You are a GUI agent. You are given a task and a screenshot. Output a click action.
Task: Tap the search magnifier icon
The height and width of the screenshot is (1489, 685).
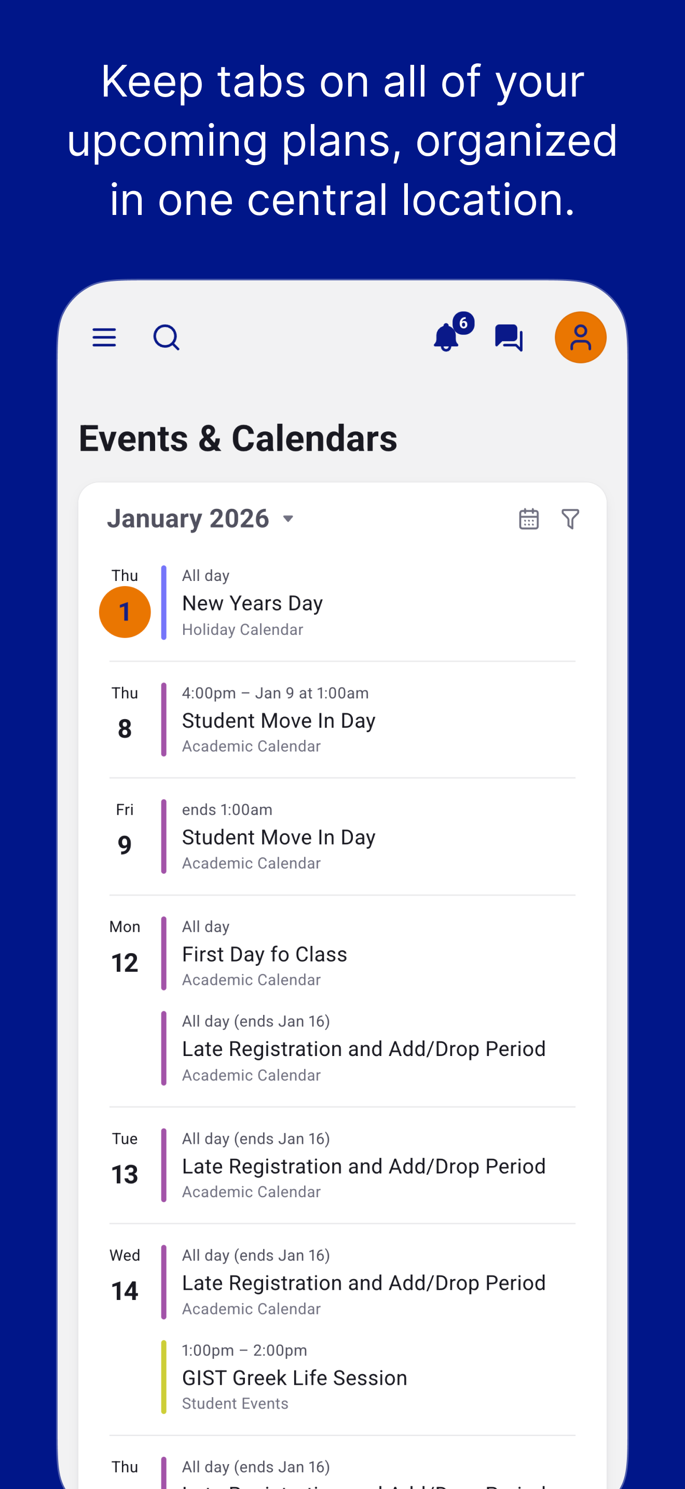click(x=167, y=337)
